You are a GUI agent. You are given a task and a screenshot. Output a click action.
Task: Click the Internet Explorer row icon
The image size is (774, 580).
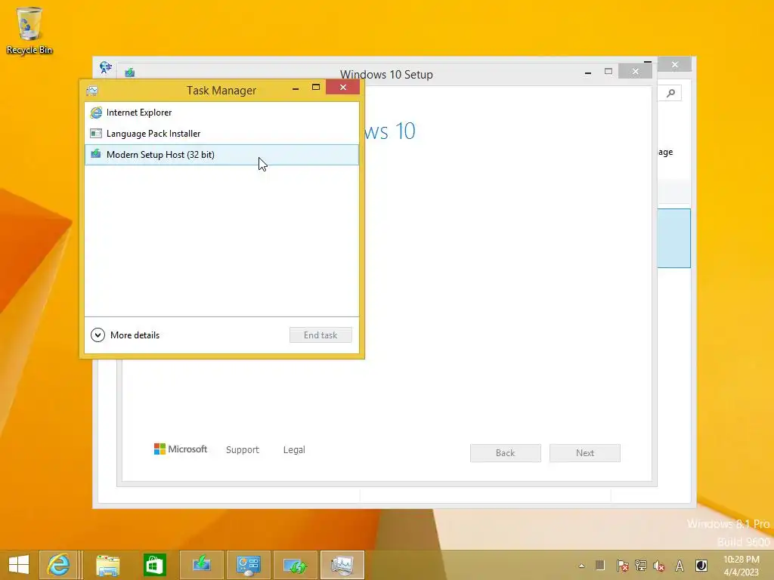[96, 113]
